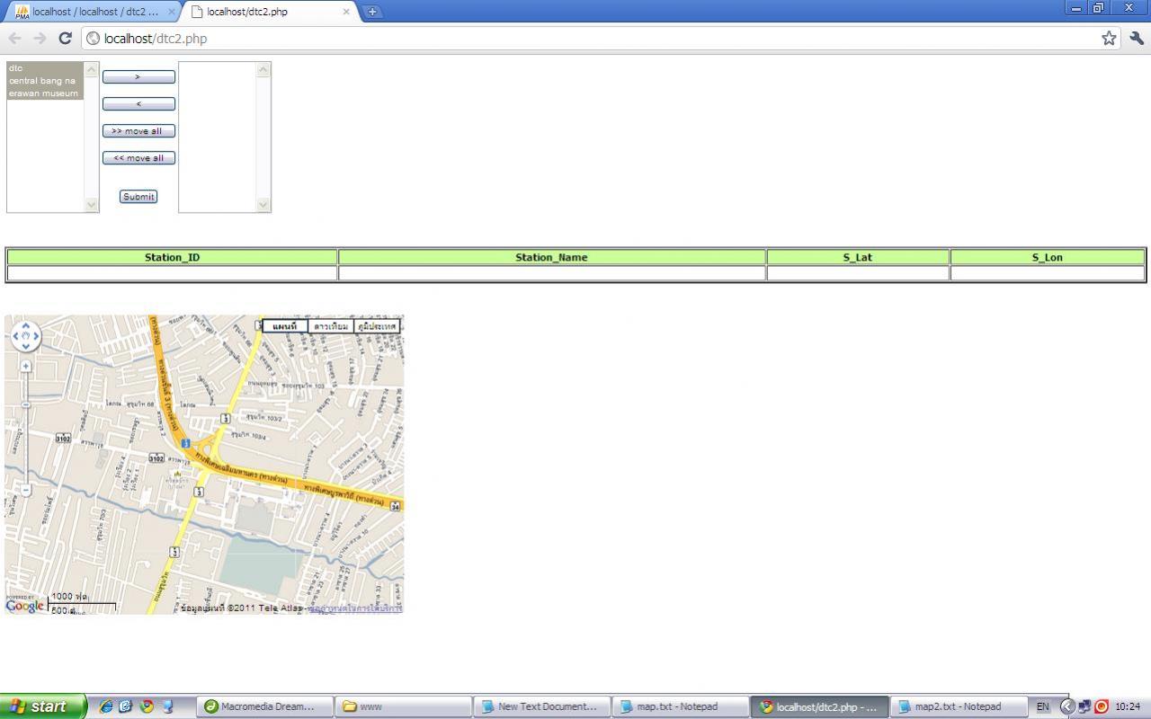The height and width of the screenshot is (719, 1151).
Task: Open the map terms of use link
Action: pyautogui.click(x=354, y=608)
